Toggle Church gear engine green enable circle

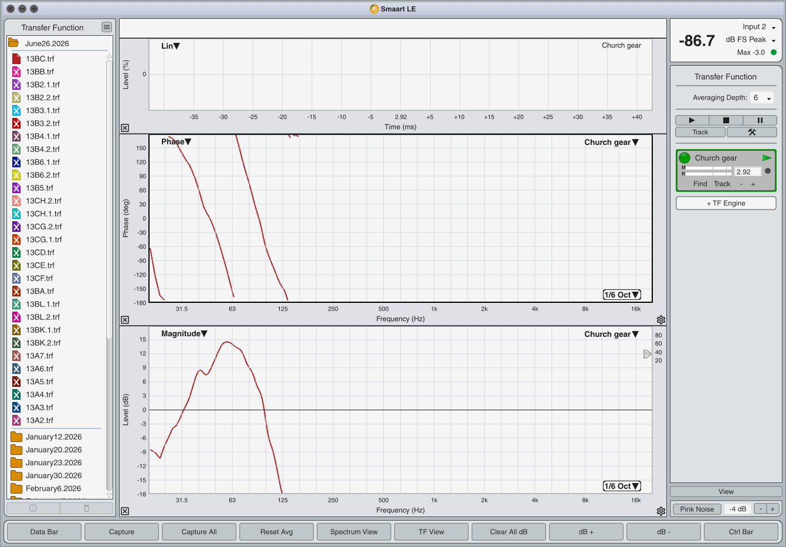(685, 158)
